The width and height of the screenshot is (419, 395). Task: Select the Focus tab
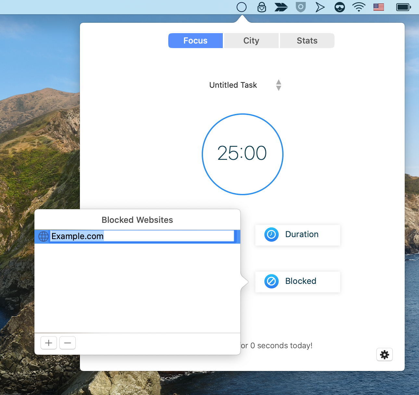click(195, 40)
